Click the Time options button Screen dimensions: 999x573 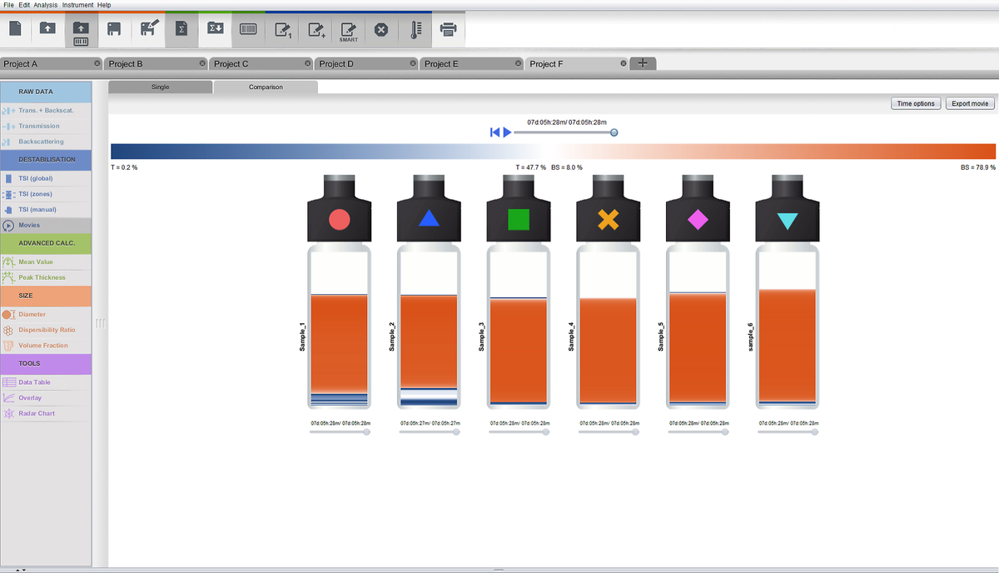coord(916,103)
